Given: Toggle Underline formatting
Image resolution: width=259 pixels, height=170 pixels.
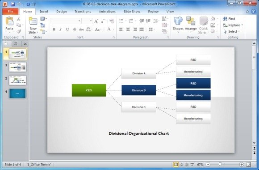Looking at the screenshot, I should (x=67, y=29).
